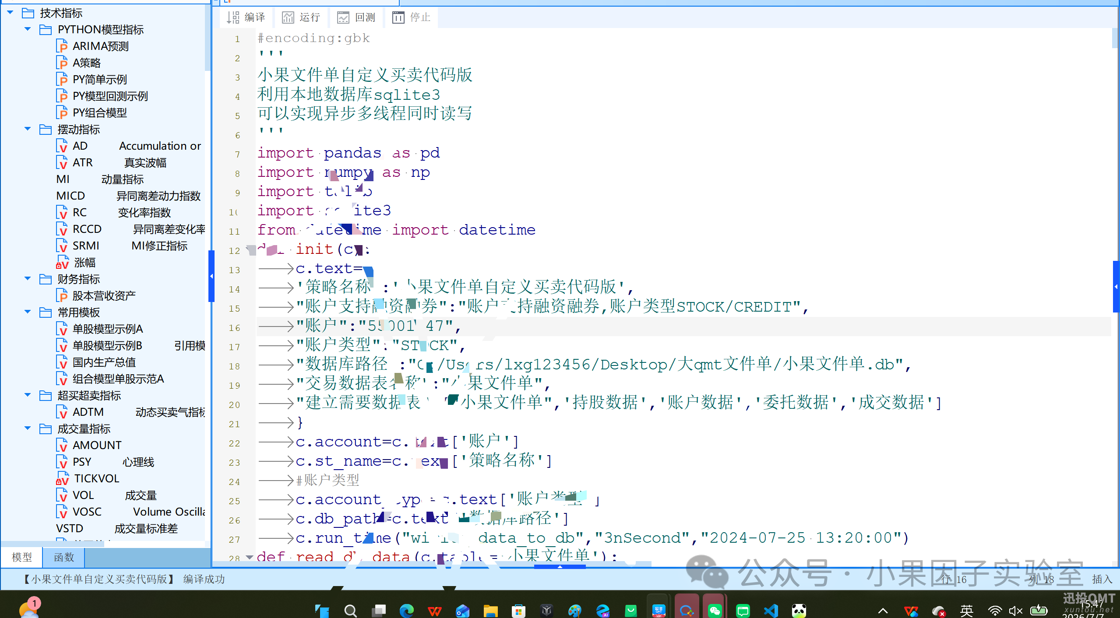Viewport: 1120px width, 618px height.
Task: Select the PSY 心理线 indicator icon
Action: (x=62, y=462)
